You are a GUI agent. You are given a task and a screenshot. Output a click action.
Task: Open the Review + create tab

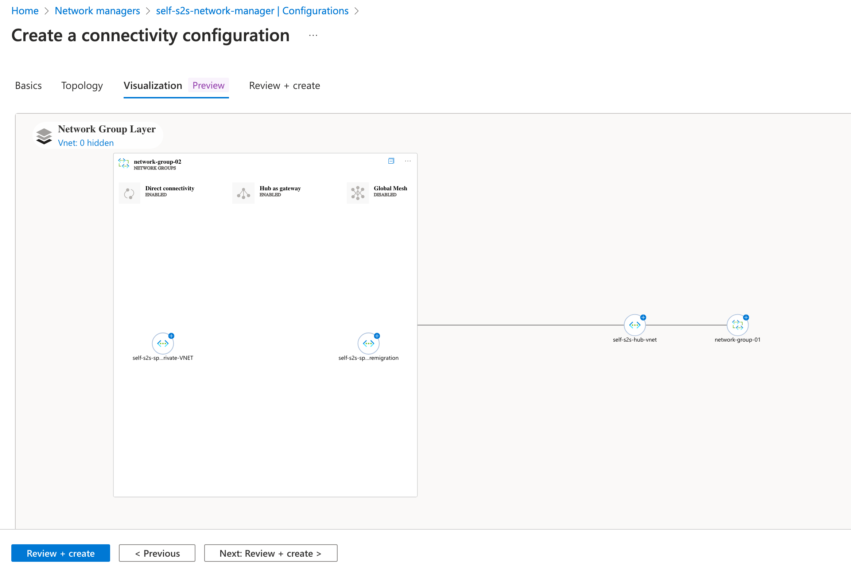[x=284, y=86]
